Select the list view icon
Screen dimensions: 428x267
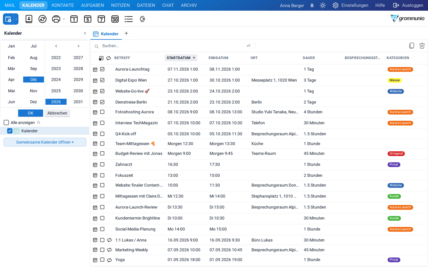pos(129,19)
